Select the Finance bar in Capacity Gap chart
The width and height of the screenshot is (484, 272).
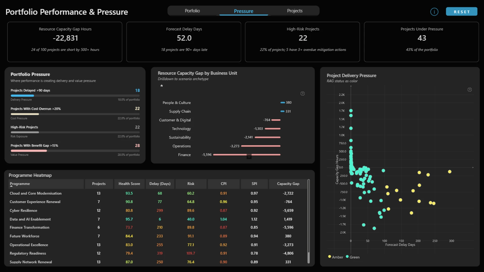click(247, 155)
